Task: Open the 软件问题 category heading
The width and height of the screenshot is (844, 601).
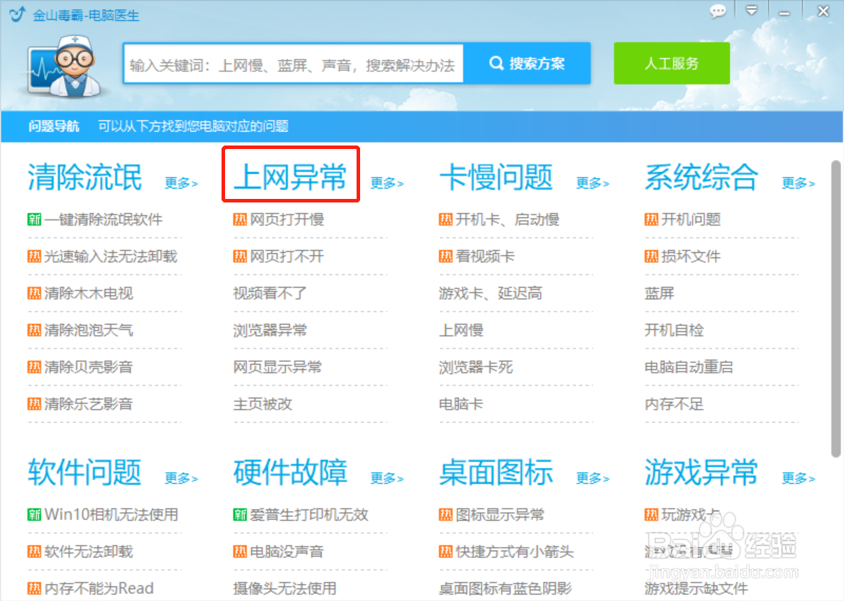Action: [85, 472]
